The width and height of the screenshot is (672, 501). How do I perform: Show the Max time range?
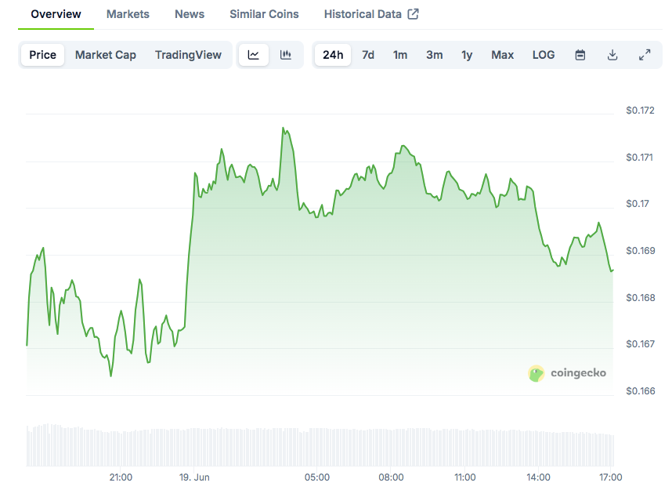(503, 55)
